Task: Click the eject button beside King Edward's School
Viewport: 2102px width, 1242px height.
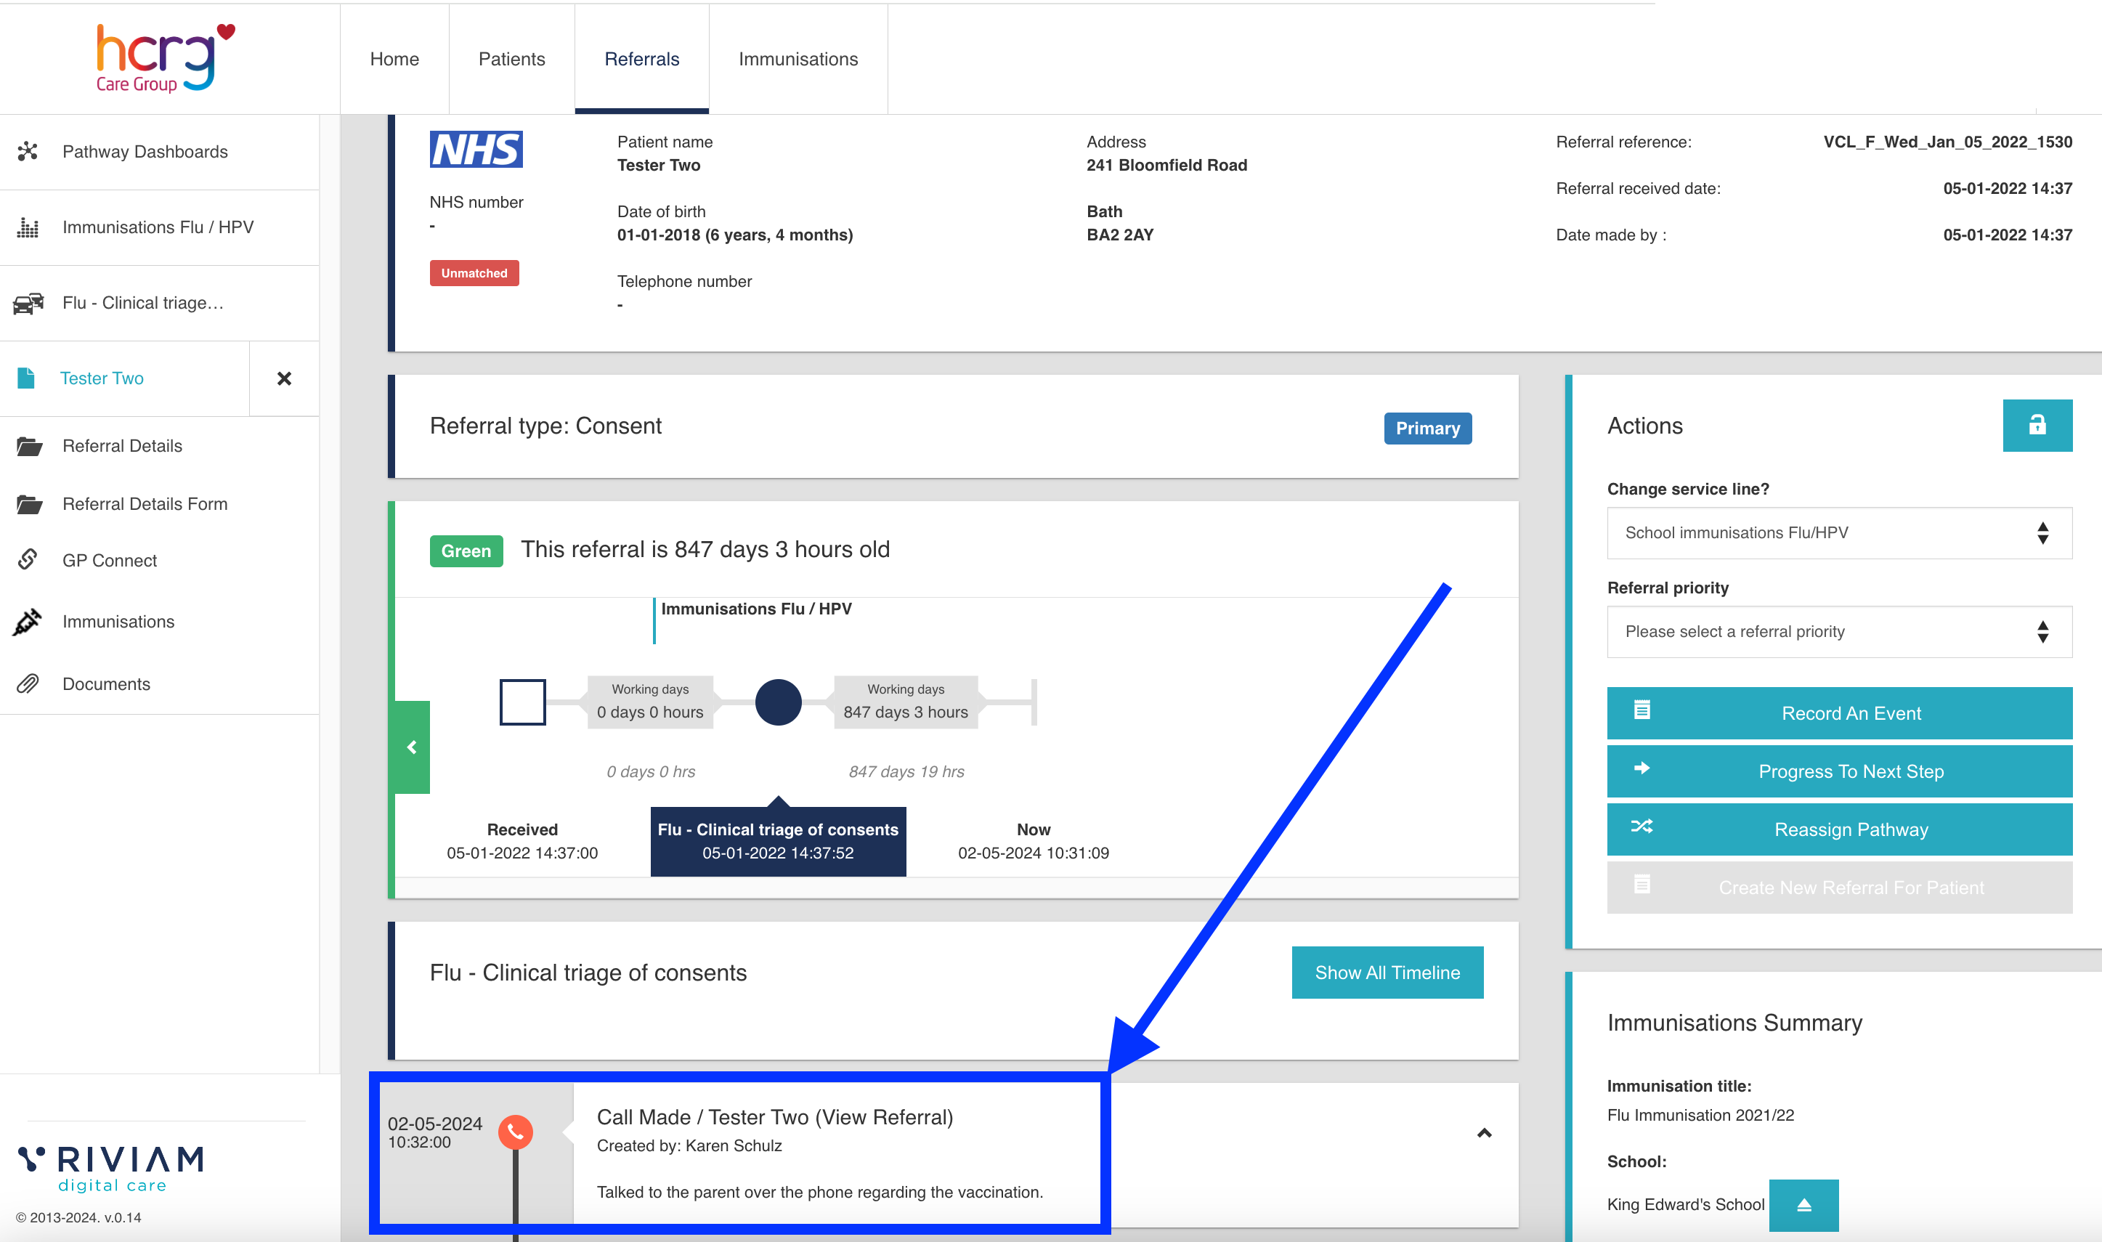Action: tap(1803, 1205)
